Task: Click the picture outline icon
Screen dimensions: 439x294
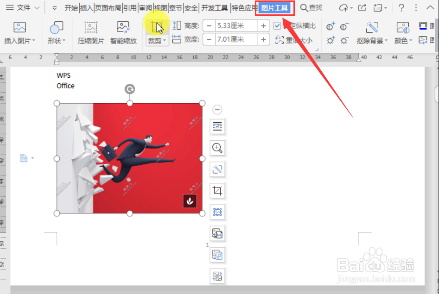Action: [x=423, y=26]
